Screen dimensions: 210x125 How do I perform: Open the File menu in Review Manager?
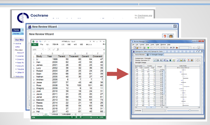coord(133,44)
